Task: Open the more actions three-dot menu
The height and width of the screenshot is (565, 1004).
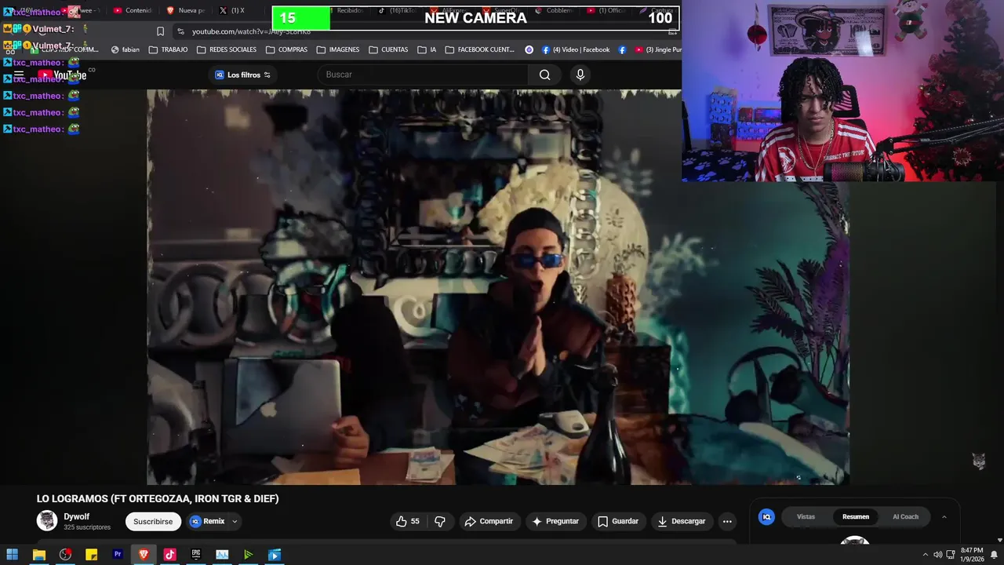Action: point(727,521)
